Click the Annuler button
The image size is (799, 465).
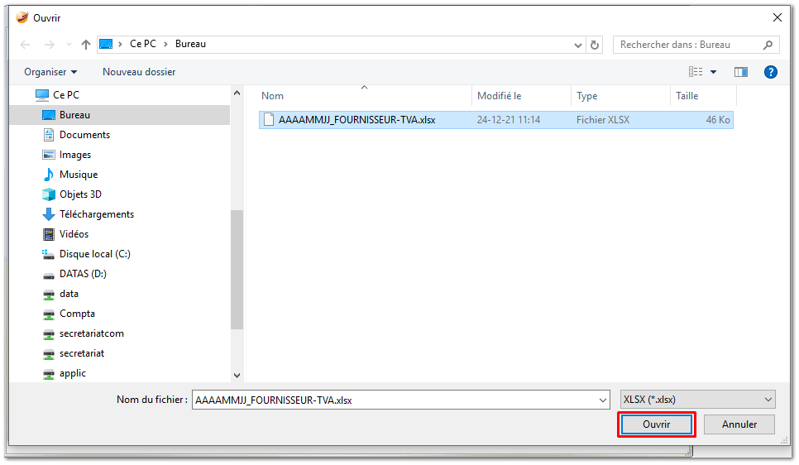(739, 424)
